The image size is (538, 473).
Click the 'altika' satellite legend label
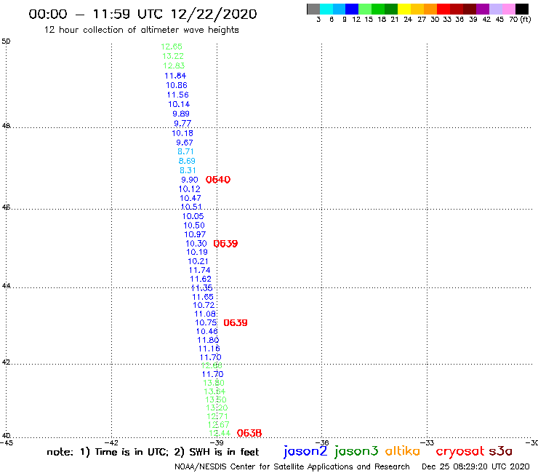402,450
